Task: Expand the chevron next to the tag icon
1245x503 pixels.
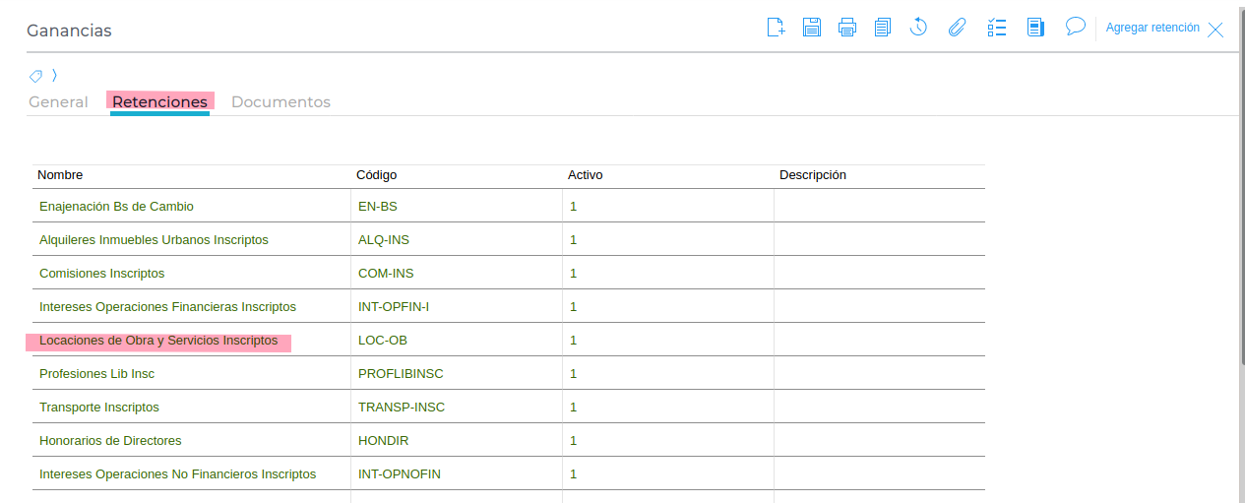Action: 54,76
